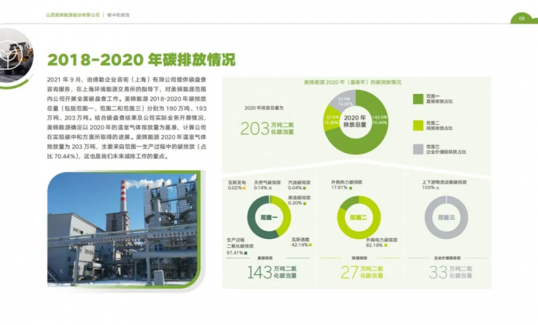Screen dimensions: 538x325
Task: Click chart title 美锦能源 2020 年（基准年）的碳排放情况
Action: tap(352, 82)
